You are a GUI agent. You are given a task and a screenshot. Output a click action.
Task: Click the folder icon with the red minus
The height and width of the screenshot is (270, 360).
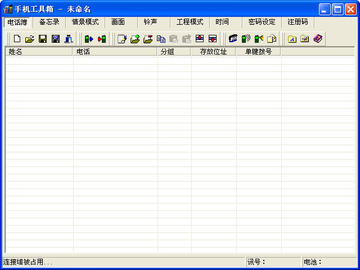pos(148,39)
